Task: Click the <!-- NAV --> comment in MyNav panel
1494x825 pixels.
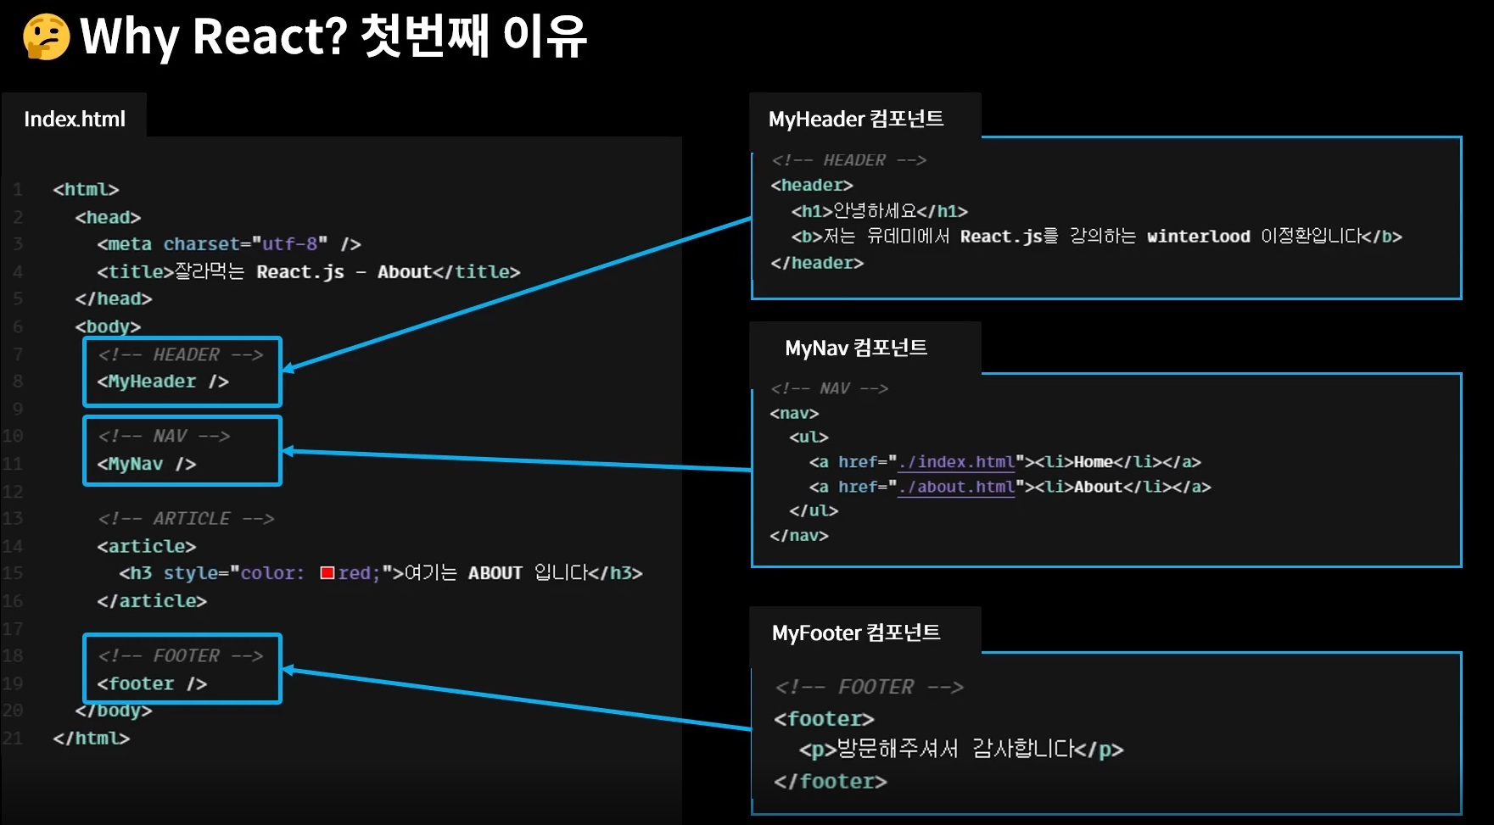Action: point(829,388)
